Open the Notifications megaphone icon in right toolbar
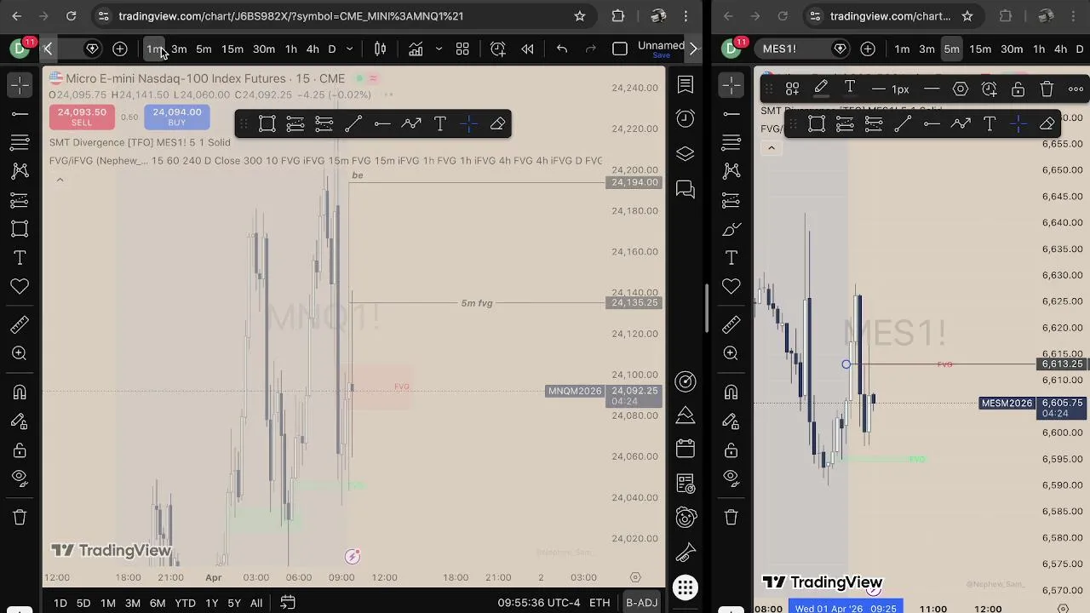1090x613 pixels. point(686,553)
